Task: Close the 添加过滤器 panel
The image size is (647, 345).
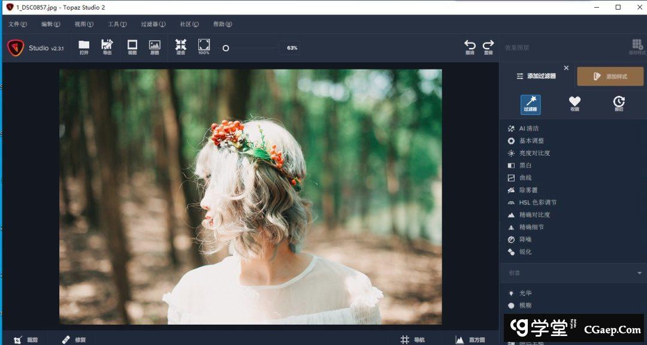Action: click(x=566, y=68)
